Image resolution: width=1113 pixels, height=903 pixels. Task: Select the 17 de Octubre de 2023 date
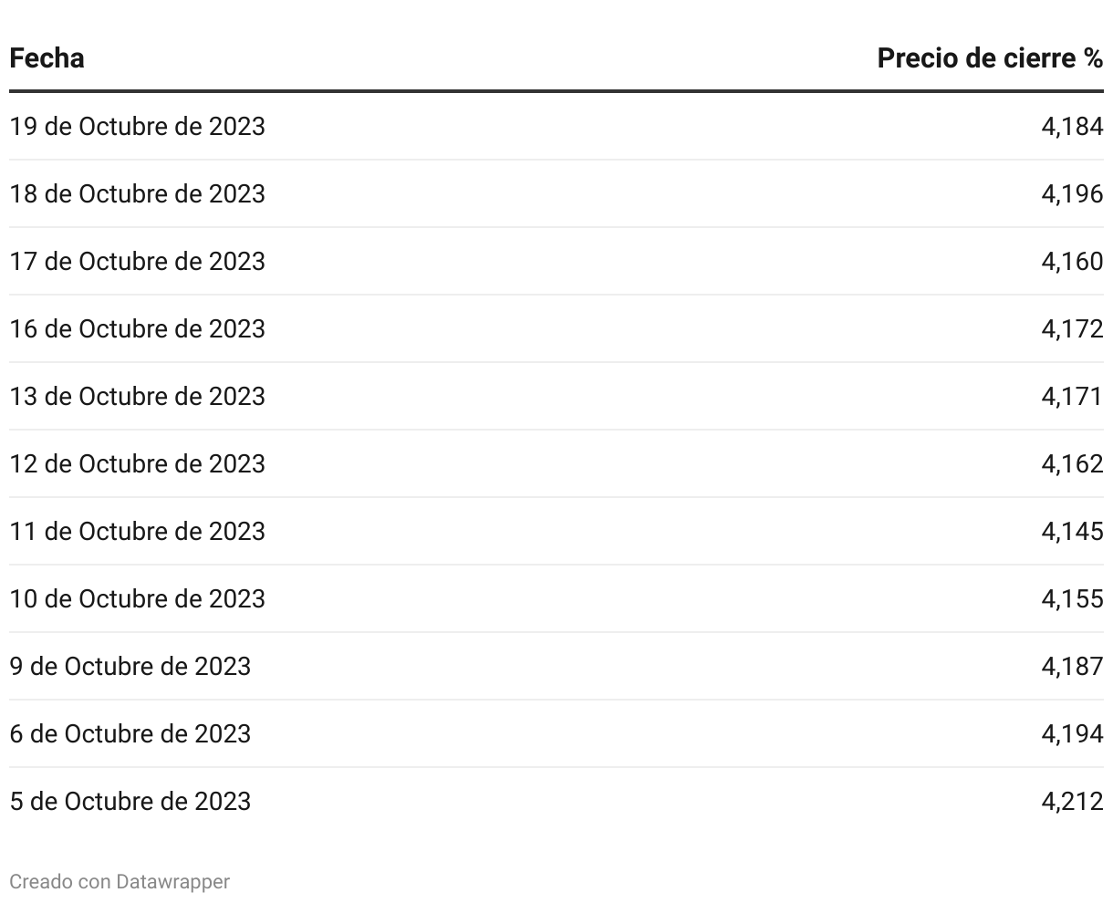(x=137, y=261)
